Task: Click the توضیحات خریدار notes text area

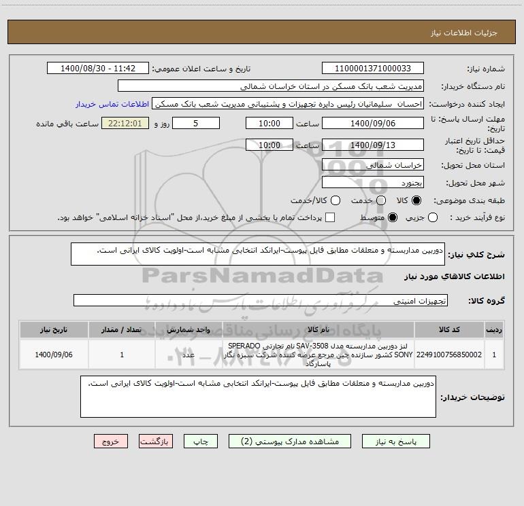Action: click(258, 397)
